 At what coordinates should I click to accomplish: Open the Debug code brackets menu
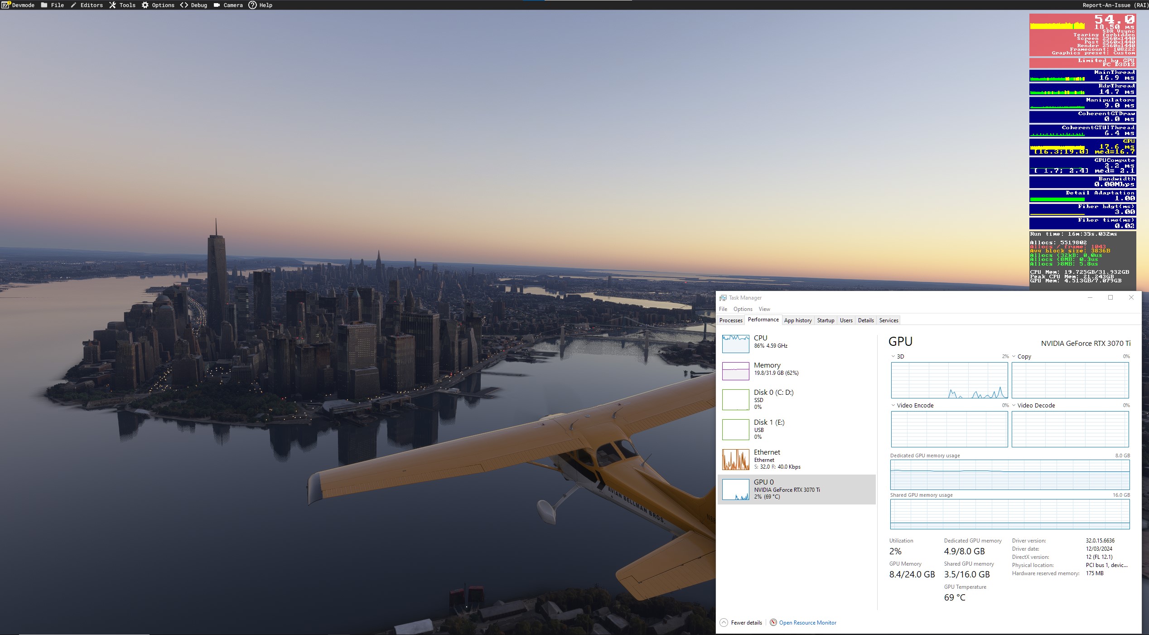184,5
